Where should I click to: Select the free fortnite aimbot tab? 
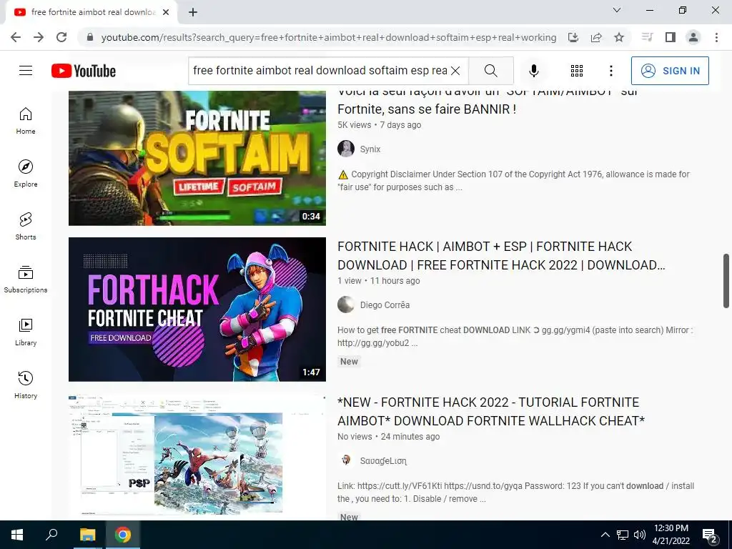coord(91,13)
